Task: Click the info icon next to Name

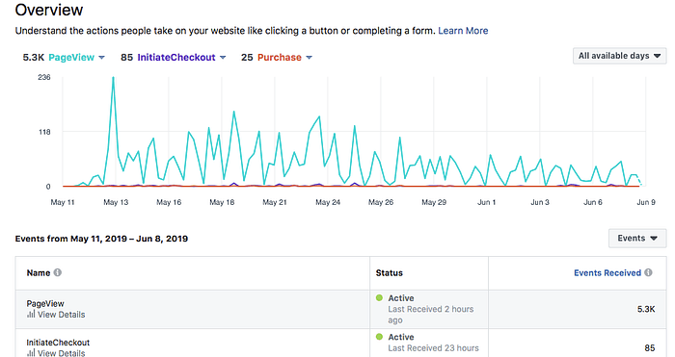Action: tap(57, 272)
